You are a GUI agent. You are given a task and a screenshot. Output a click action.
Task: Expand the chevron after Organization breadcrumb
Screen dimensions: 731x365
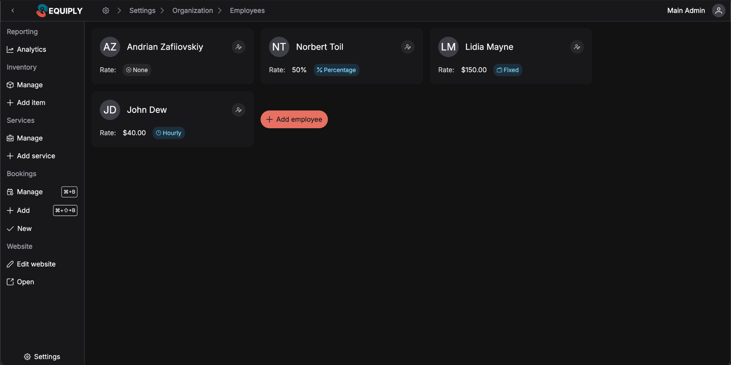(x=220, y=11)
